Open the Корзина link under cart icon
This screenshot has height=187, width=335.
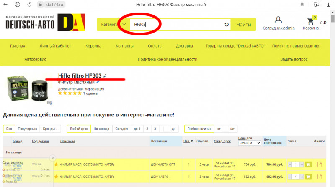(x=311, y=28)
